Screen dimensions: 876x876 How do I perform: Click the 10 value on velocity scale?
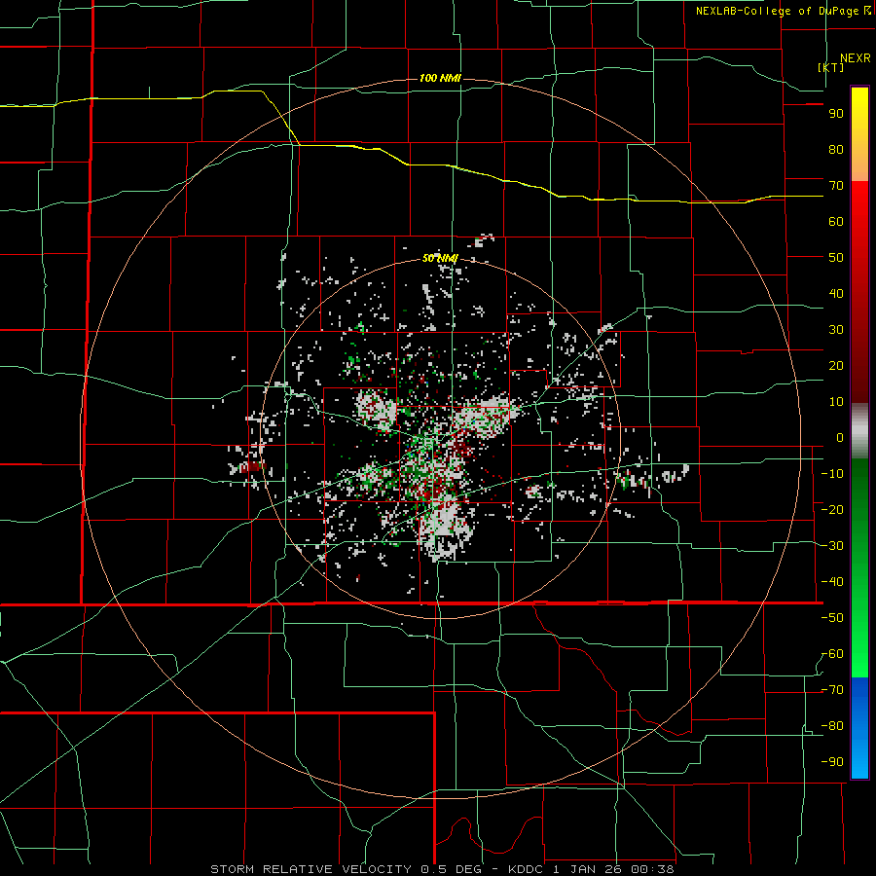point(836,402)
